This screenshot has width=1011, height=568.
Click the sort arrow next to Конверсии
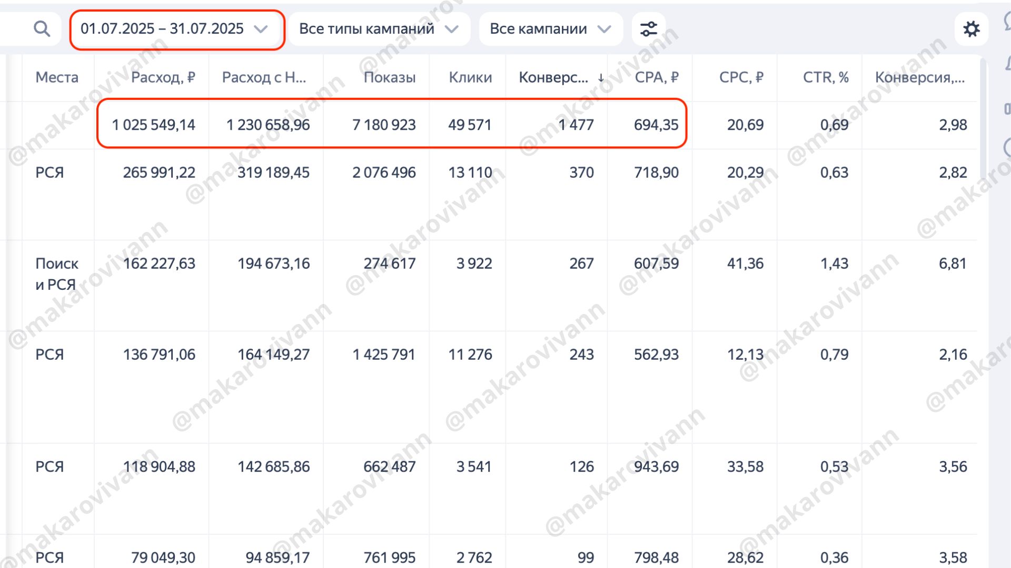pyautogui.click(x=601, y=78)
